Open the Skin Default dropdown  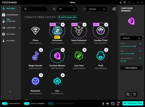(x=131, y=38)
